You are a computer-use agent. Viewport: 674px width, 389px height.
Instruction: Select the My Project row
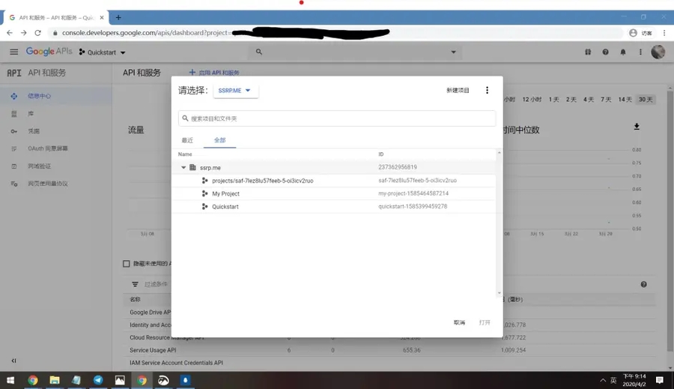(x=225, y=193)
